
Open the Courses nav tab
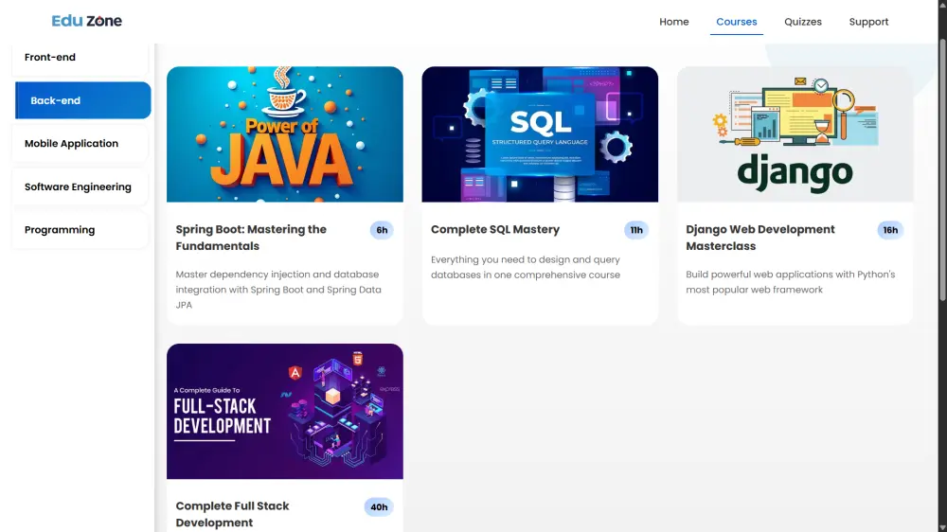[x=736, y=22]
